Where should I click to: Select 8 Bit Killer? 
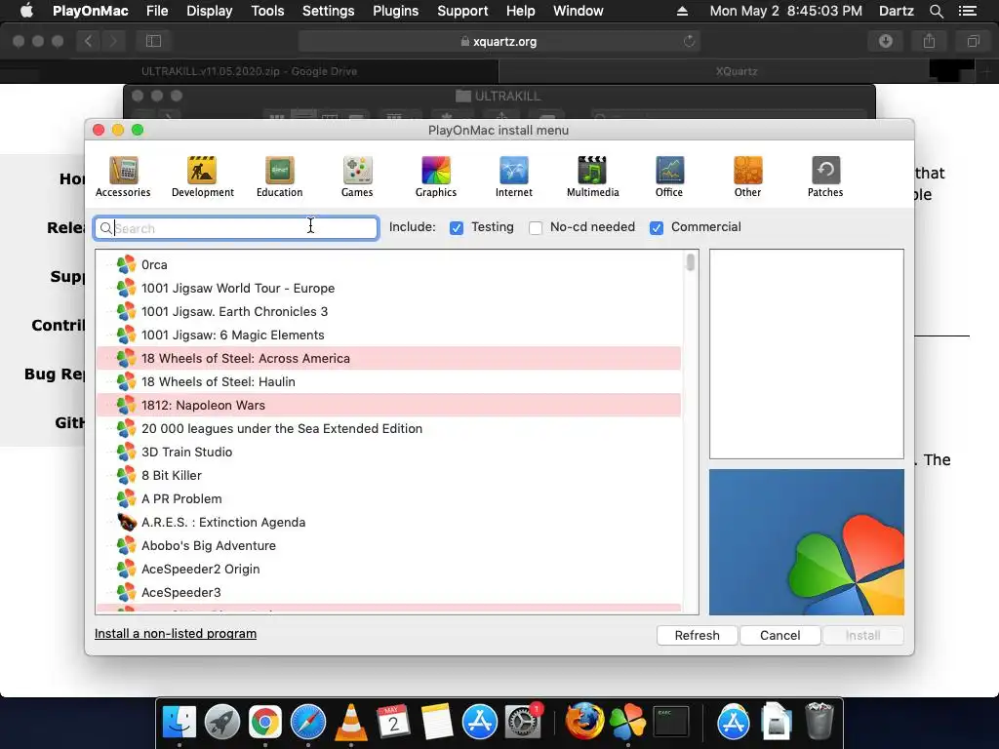(x=388, y=475)
